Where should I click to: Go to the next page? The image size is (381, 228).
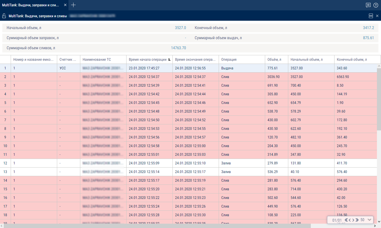(x=353, y=220)
